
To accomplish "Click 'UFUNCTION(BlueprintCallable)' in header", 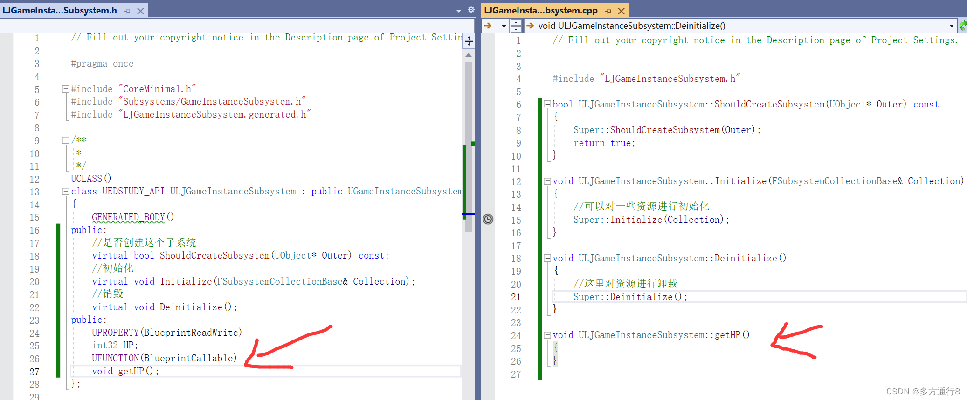I will click(x=164, y=358).
